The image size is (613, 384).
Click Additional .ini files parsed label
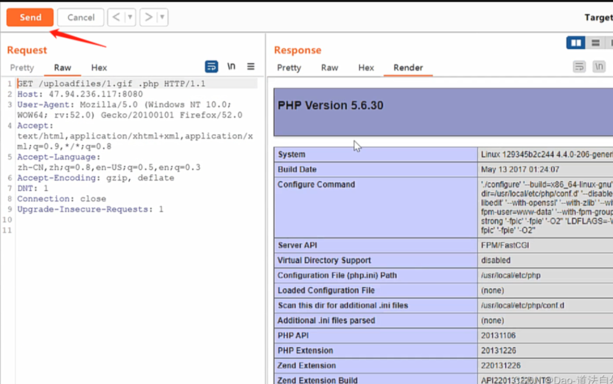tap(326, 321)
